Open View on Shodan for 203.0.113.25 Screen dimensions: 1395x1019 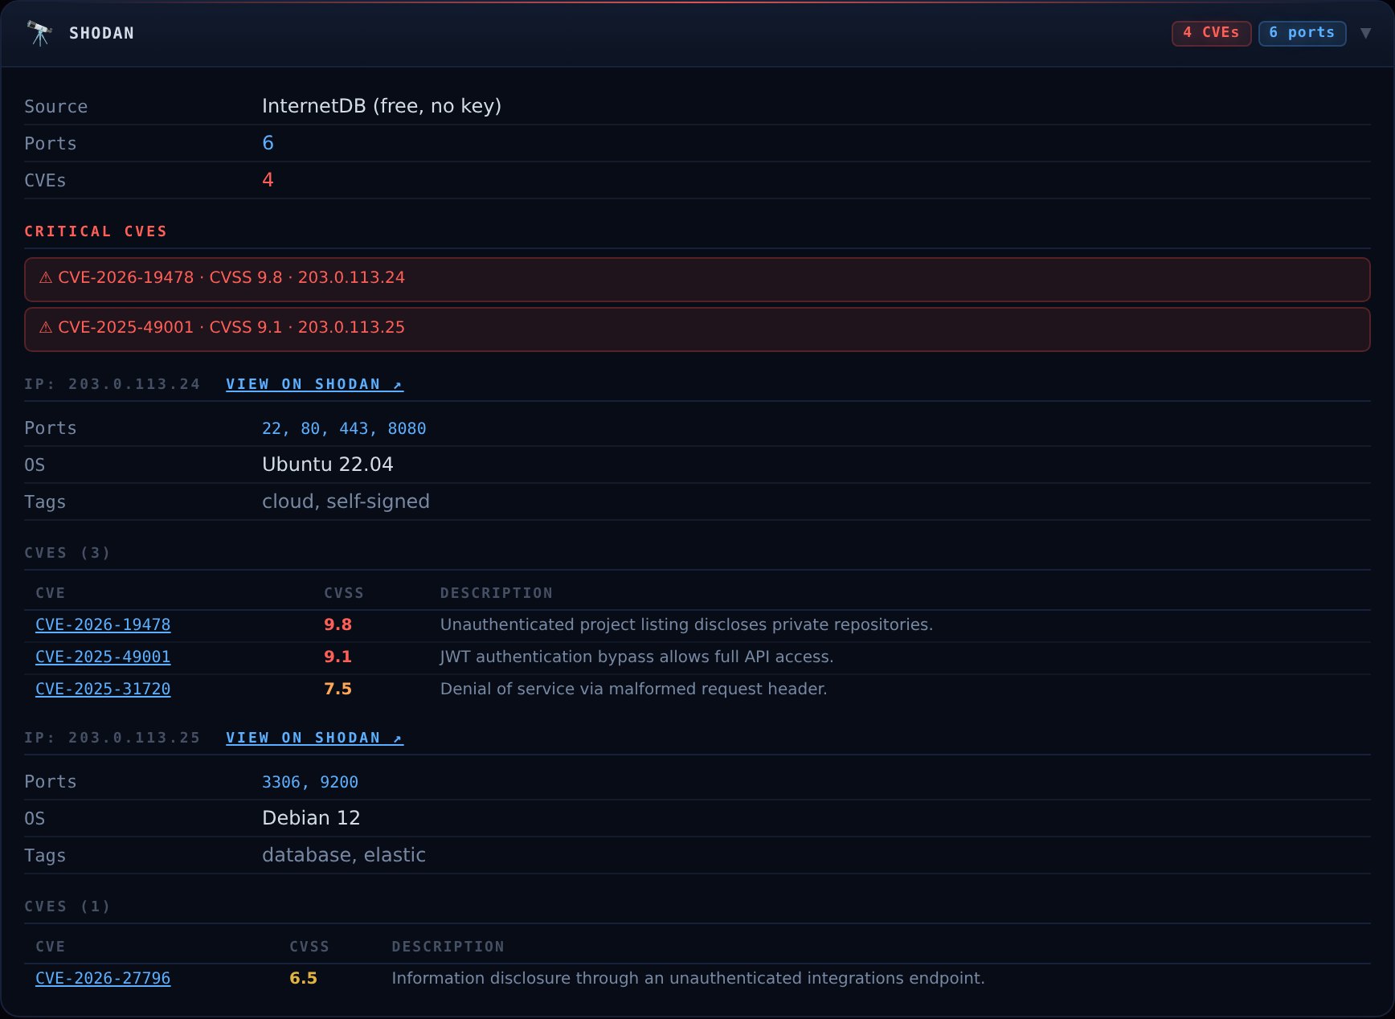click(314, 738)
